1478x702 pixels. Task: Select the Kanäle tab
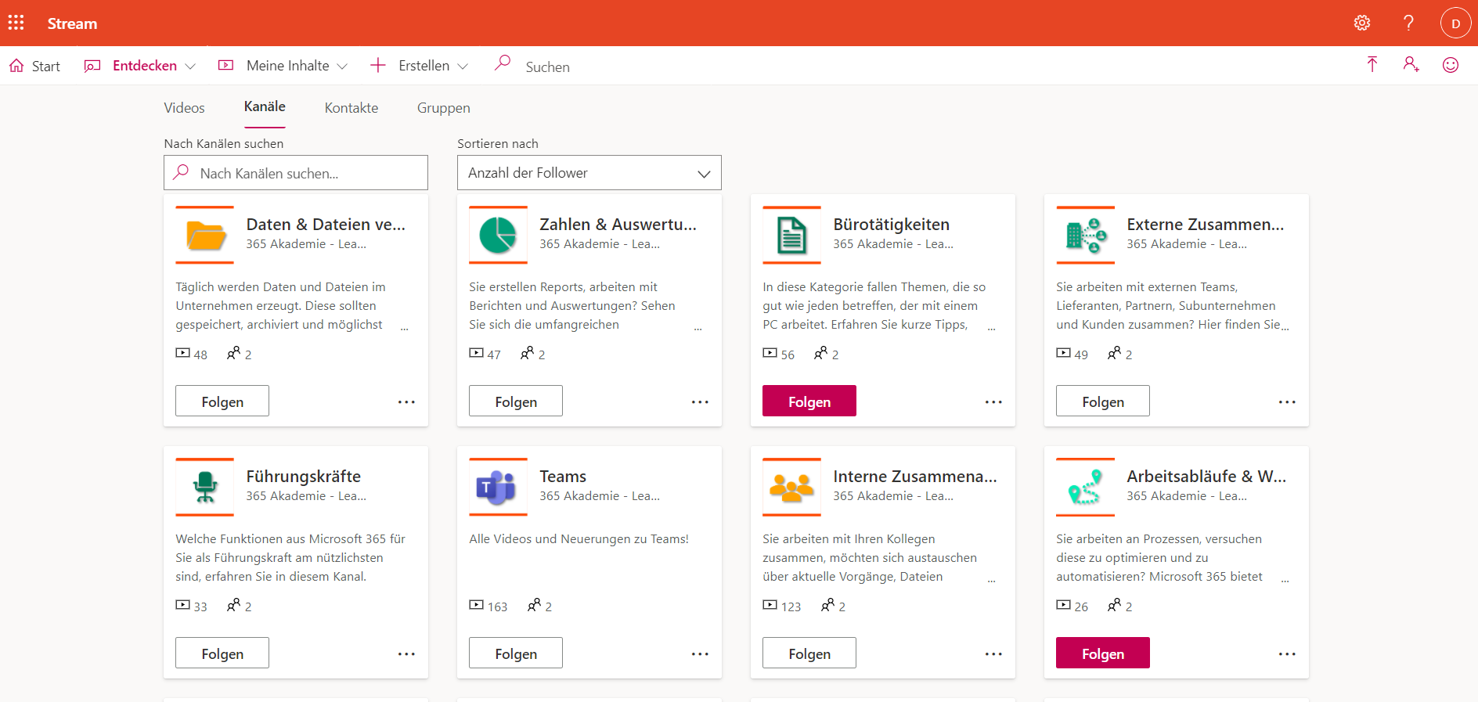[x=265, y=106]
